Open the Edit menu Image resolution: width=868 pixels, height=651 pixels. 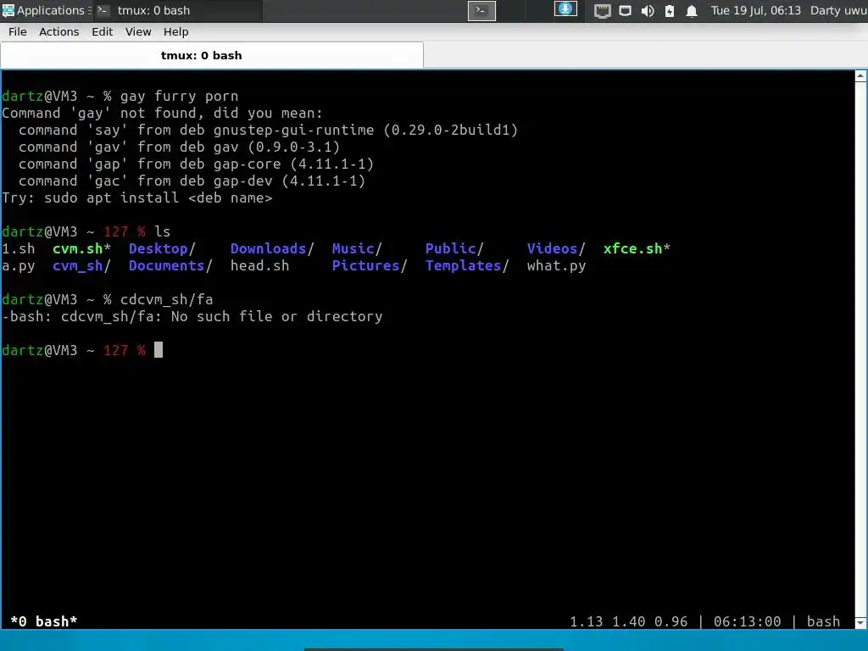pos(102,31)
